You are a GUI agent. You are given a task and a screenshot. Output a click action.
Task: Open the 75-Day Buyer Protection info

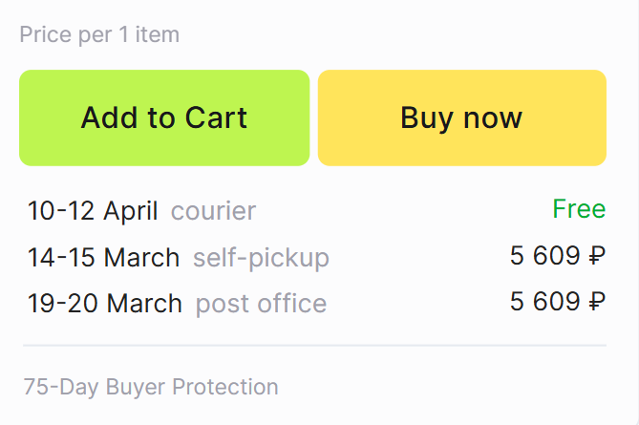151,387
